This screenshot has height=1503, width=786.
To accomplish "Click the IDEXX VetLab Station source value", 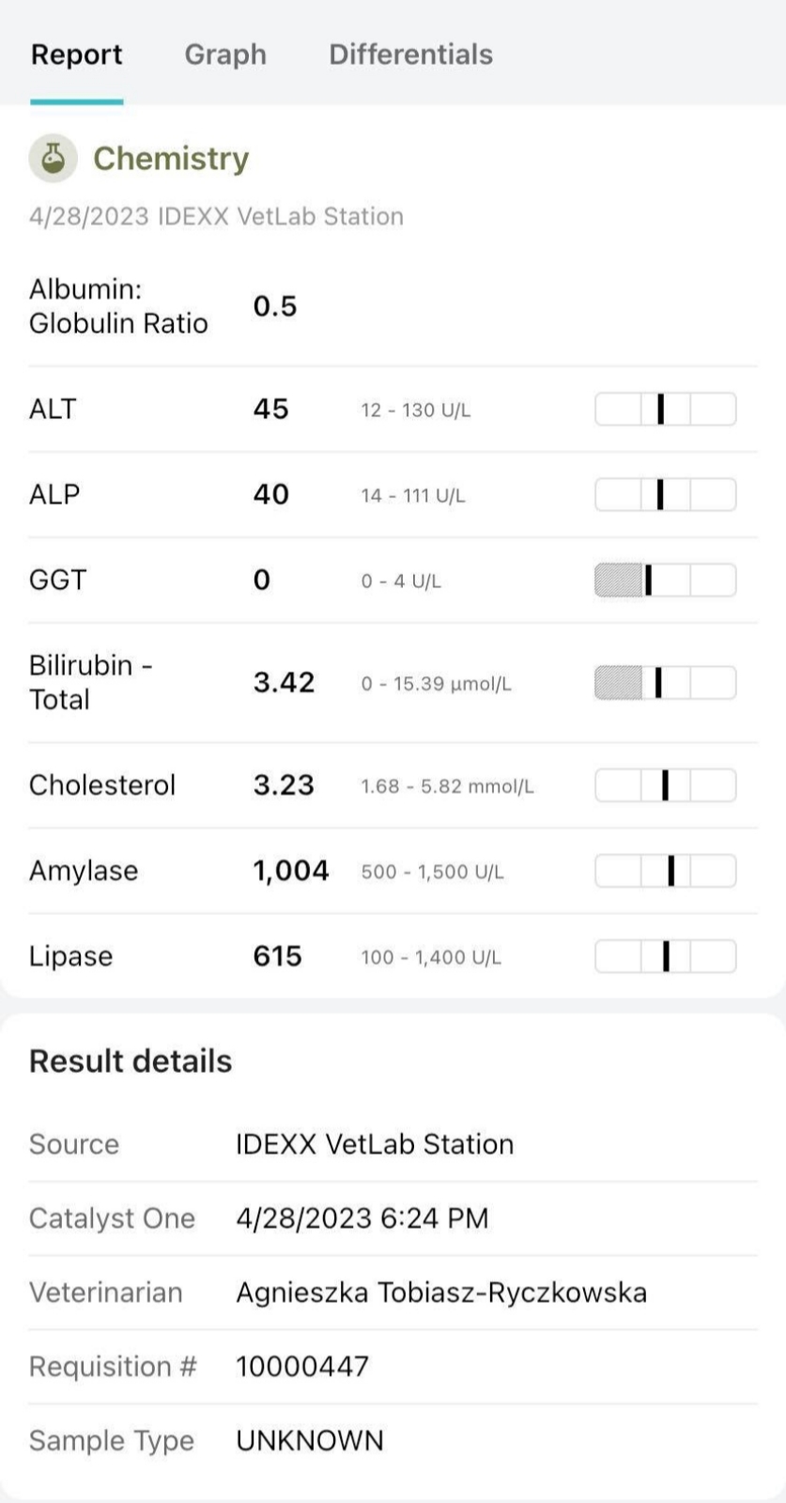I will pyautogui.click(x=375, y=1144).
